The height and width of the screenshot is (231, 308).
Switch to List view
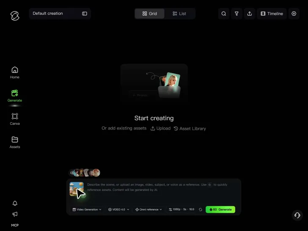179,14
